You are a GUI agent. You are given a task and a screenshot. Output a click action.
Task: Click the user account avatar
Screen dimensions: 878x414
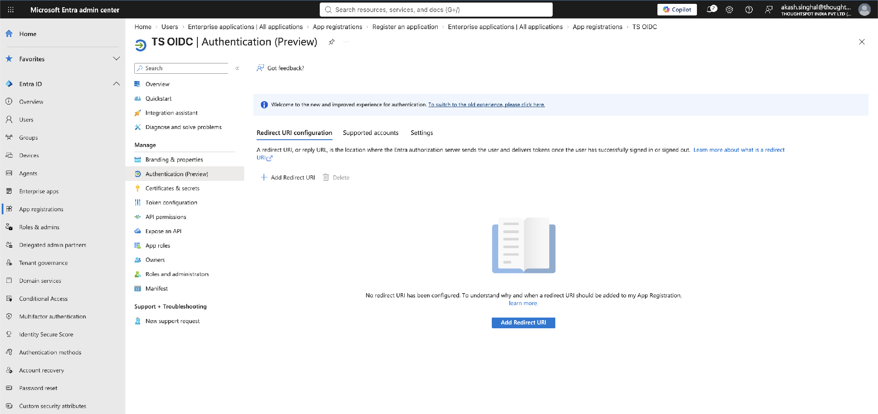pyautogui.click(x=864, y=9)
